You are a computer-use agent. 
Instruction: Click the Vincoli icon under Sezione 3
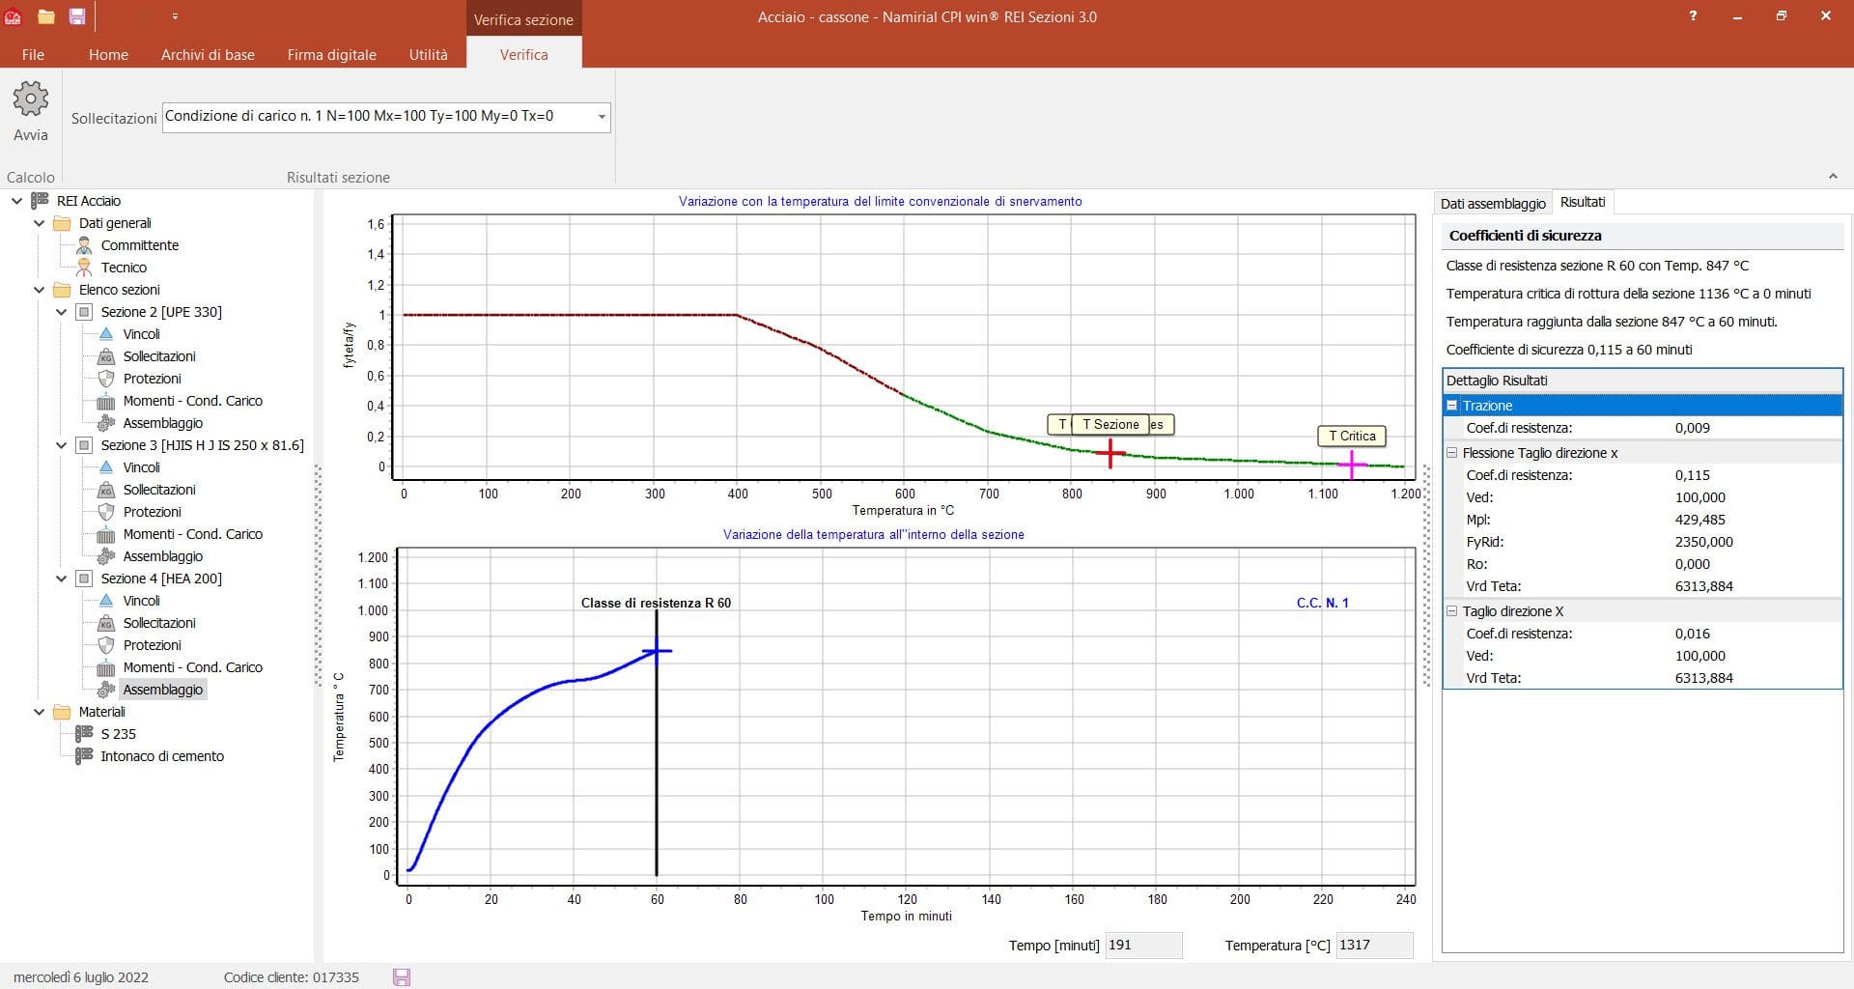coord(106,467)
